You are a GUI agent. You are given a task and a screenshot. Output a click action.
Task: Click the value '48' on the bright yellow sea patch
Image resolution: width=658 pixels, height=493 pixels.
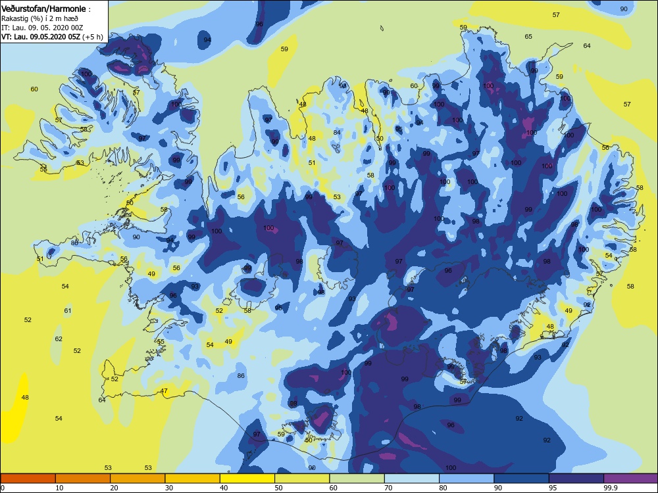point(25,398)
